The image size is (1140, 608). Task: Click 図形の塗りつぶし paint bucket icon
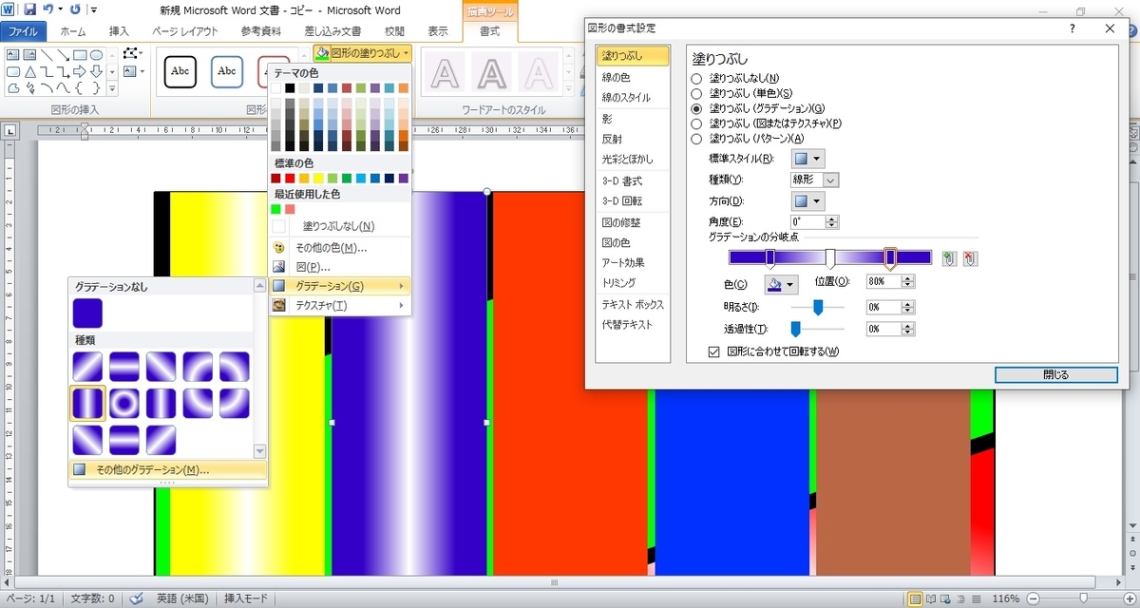322,53
